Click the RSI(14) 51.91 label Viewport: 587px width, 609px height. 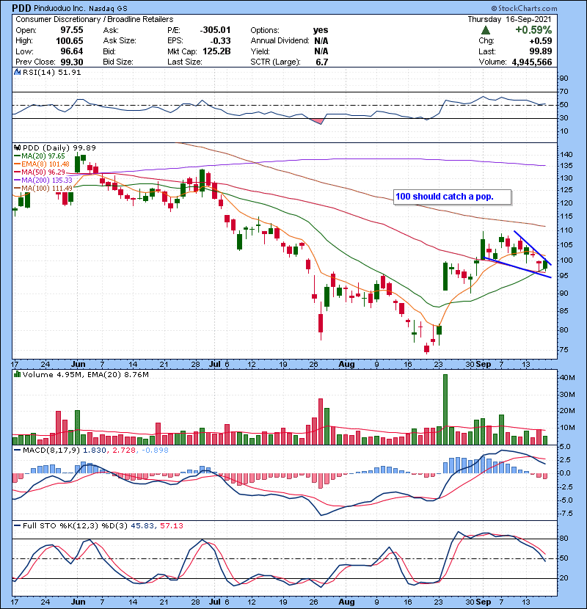coord(51,72)
